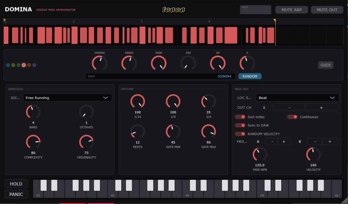Select the orange color theme dot
The height and width of the screenshot is (204, 348).
tap(29, 65)
